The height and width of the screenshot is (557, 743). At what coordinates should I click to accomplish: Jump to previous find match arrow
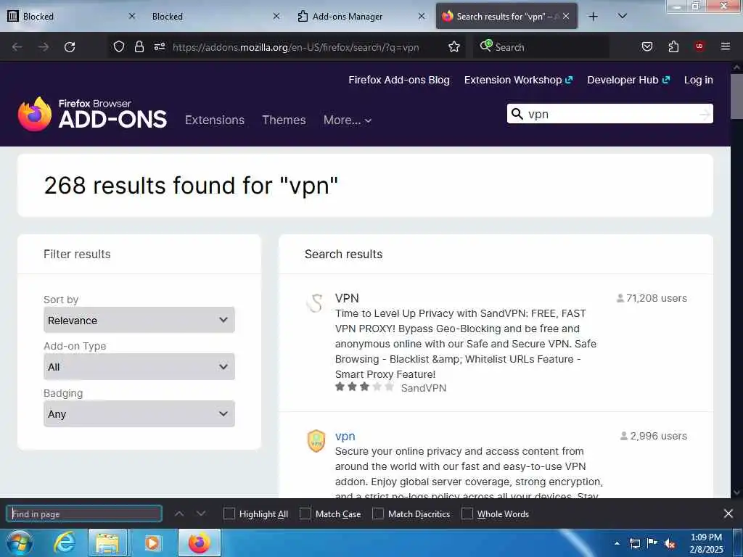(x=179, y=513)
